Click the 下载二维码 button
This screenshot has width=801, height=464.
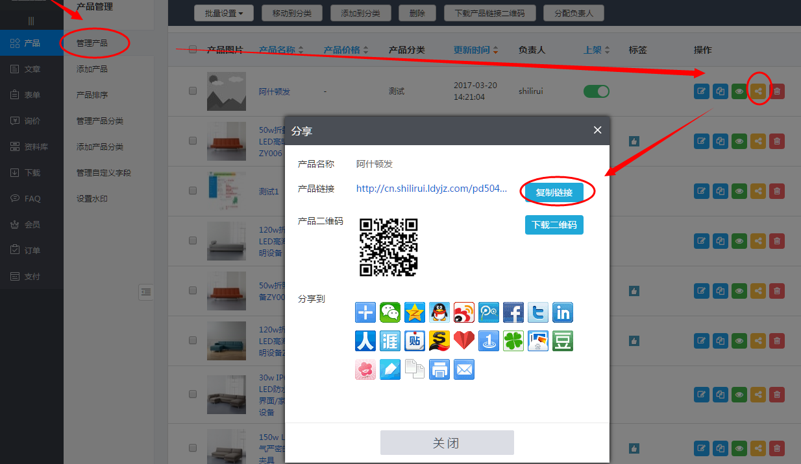554,225
